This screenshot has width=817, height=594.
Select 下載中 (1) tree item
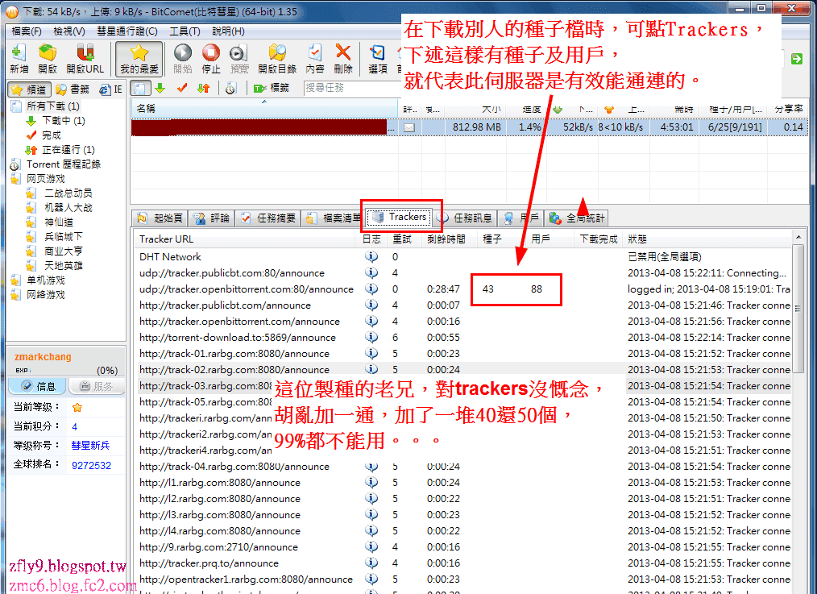coord(63,121)
